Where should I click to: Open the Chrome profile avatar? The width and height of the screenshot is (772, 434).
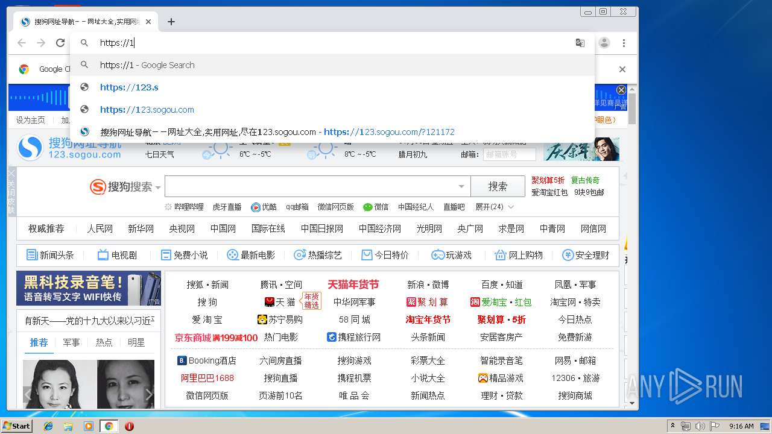604,43
